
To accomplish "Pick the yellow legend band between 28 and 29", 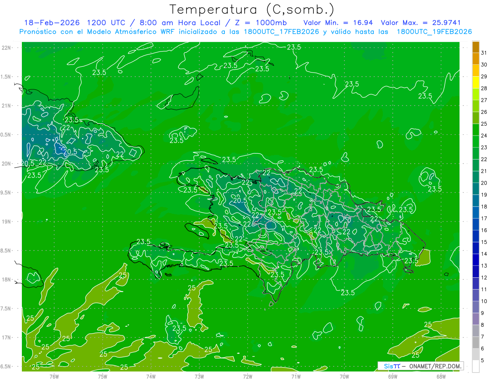I will 476,82.
